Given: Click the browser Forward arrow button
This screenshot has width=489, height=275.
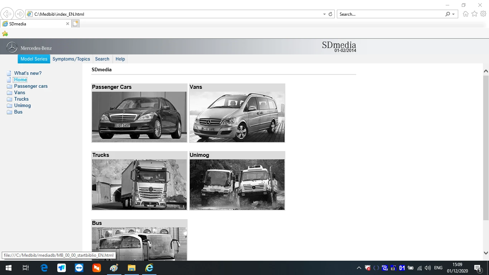Looking at the screenshot, I should coord(19,14).
